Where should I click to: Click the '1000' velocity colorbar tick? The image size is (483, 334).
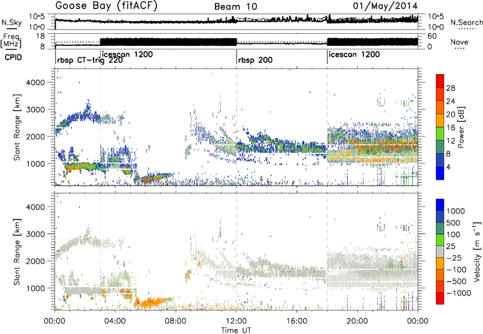click(455, 211)
